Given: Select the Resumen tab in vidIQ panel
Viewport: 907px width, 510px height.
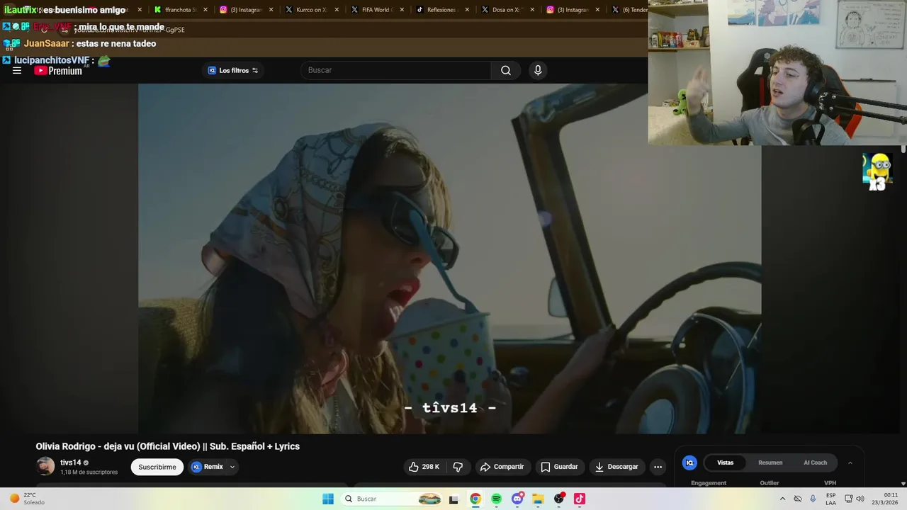Looking at the screenshot, I should (770, 463).
